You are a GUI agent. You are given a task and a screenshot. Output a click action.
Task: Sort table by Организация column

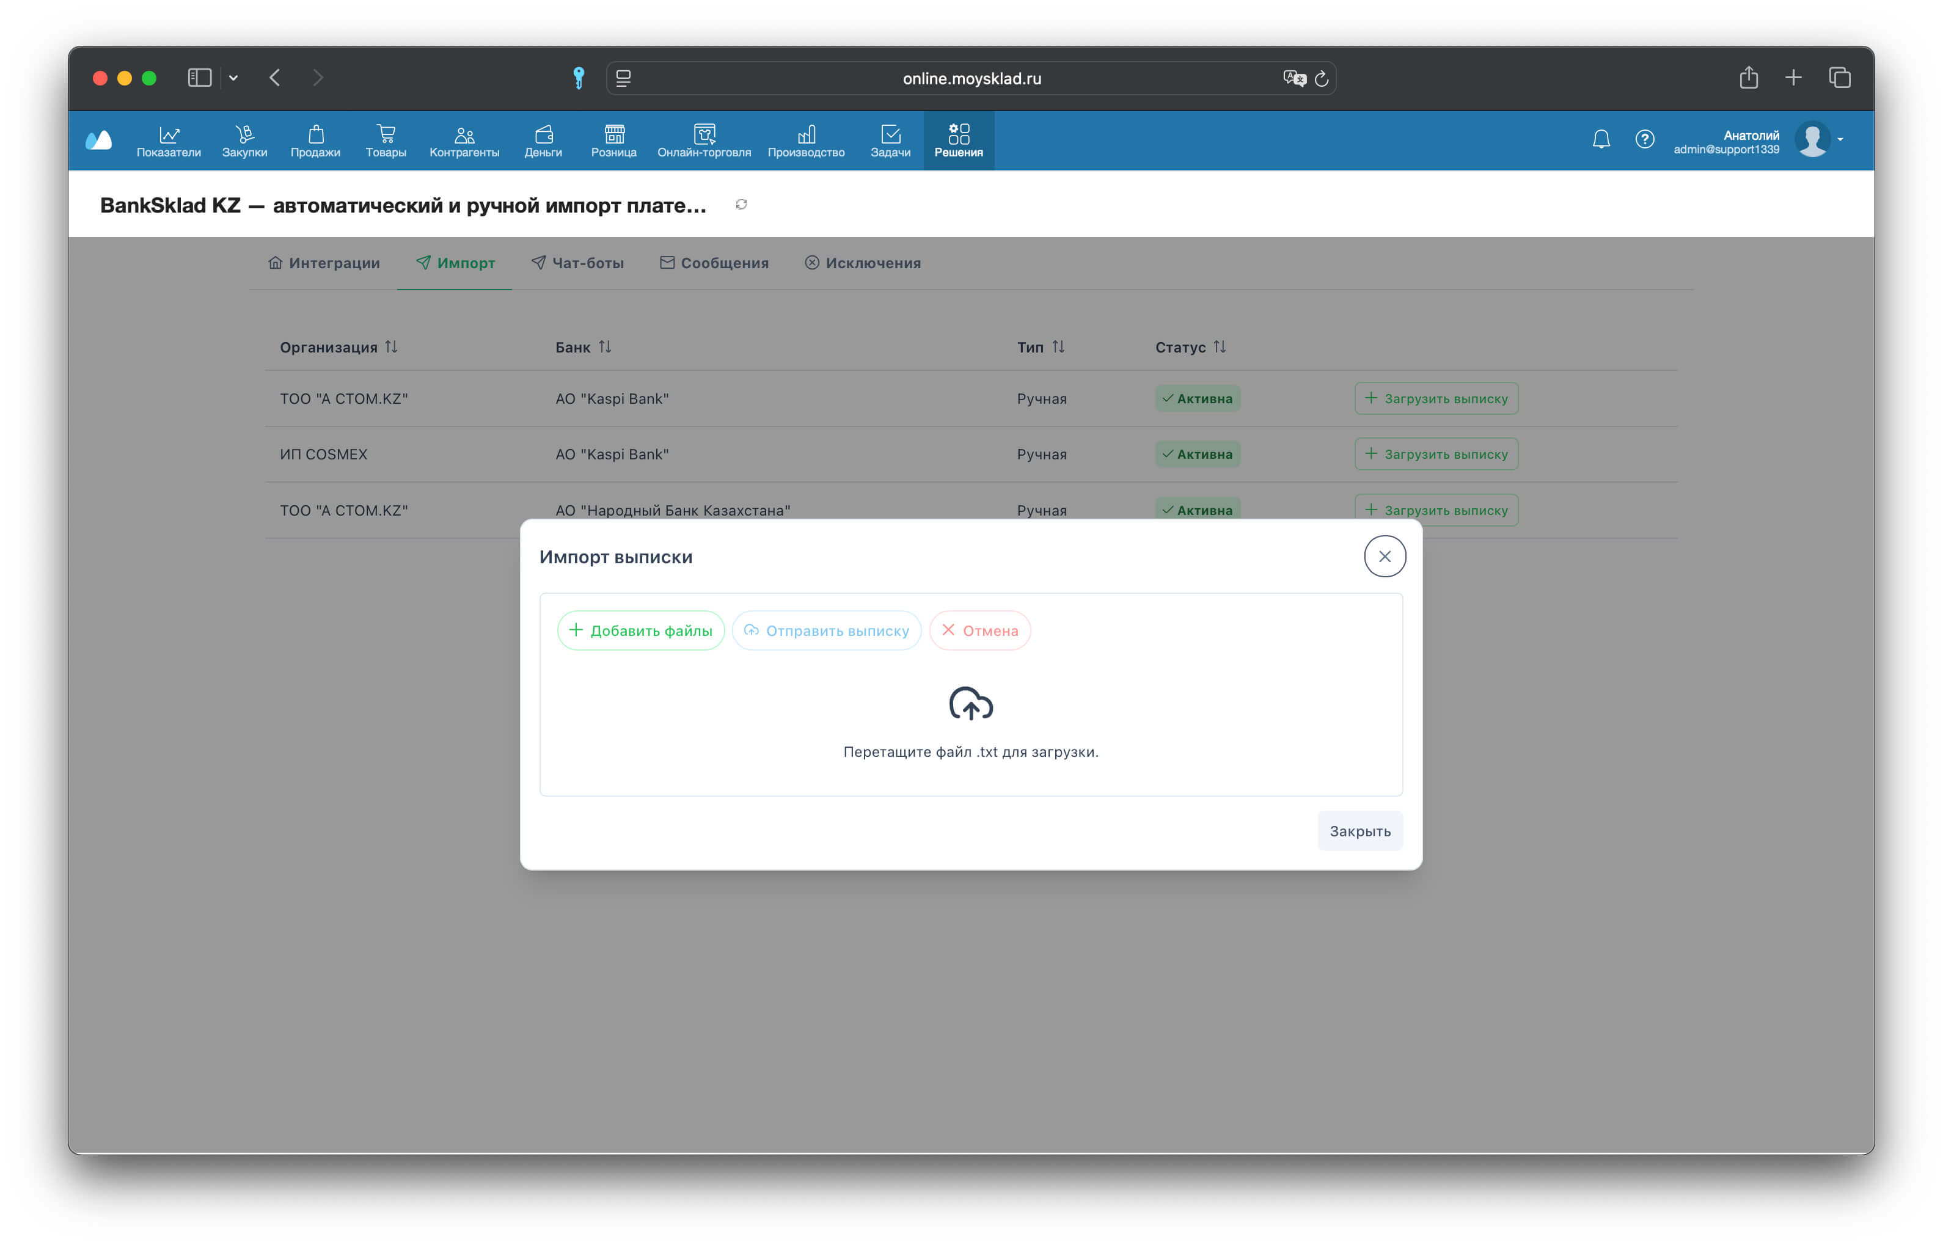point(338,347)
